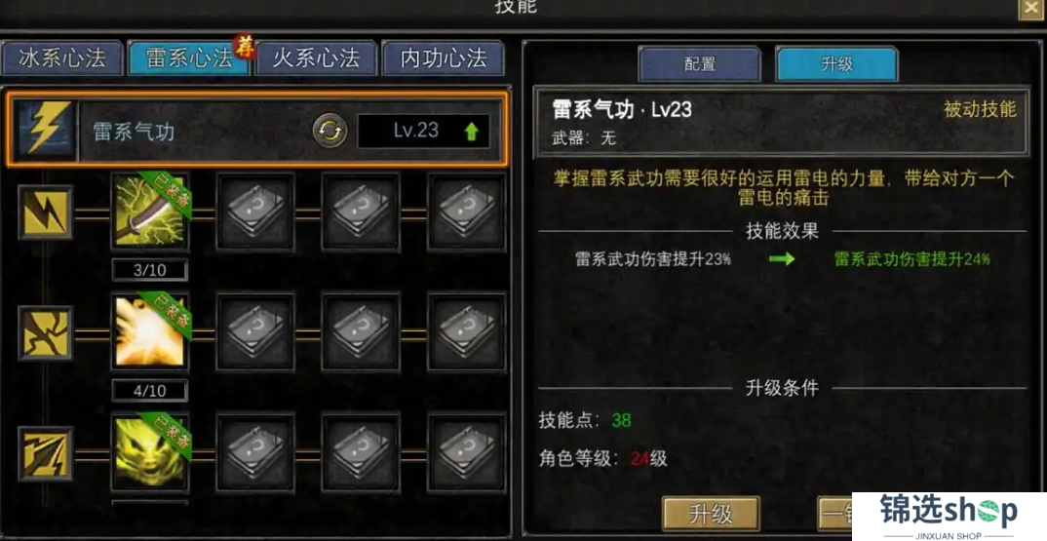This screenshot has width=1047, height=541.
Task: Select the lightning sword skill marked 3/10
Action: tap(149, 212)
